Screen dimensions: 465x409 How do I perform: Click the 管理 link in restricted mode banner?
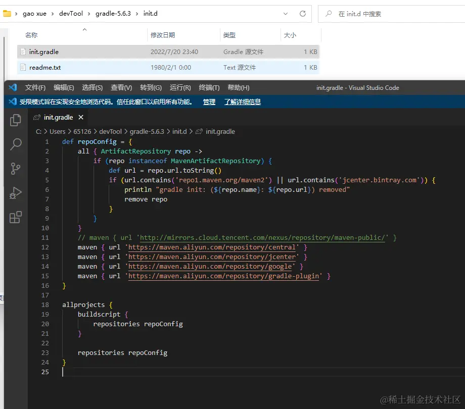click(x=209, y=102)
